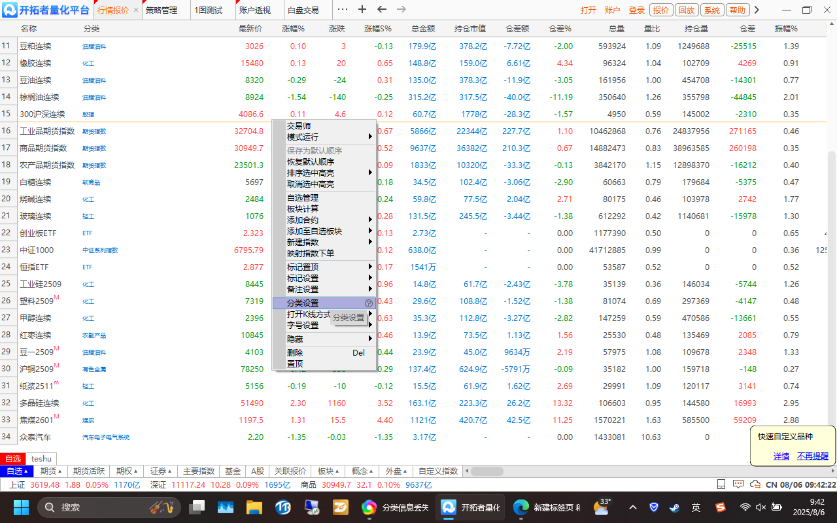Click the weather 33° taskbar widget
Viewport: 837px width, 523px height.
coord(602,507)
